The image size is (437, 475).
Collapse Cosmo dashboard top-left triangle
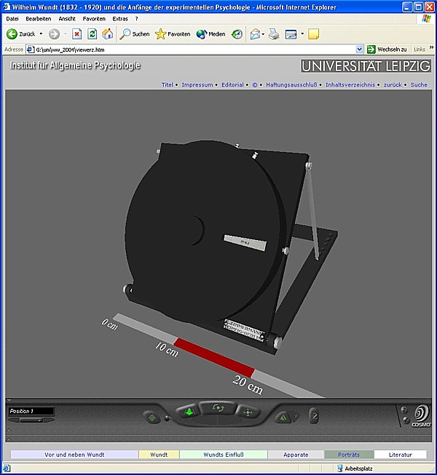[9, 400]
